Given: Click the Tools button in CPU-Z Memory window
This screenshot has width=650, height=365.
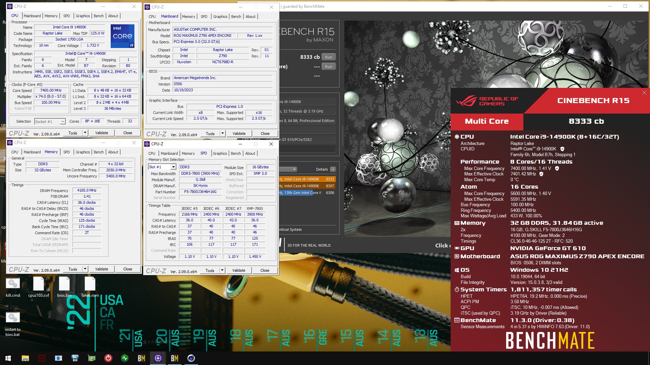Looking at the screenshot, I should point(73,269).
